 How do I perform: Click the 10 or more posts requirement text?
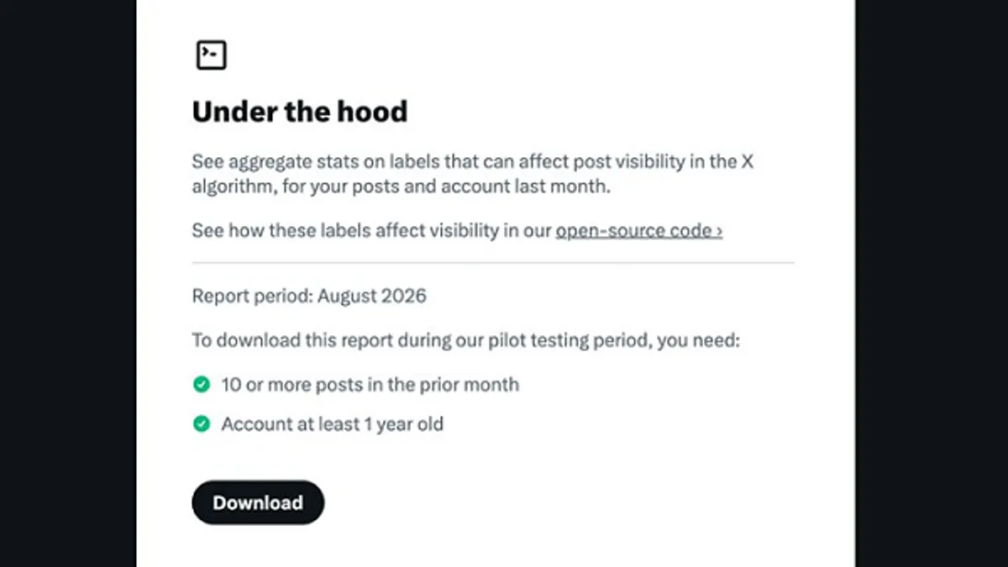370,385
